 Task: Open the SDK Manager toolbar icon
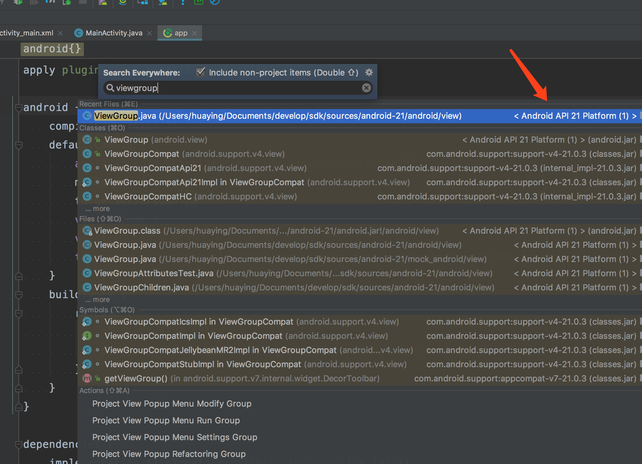[x=163, y=2]
